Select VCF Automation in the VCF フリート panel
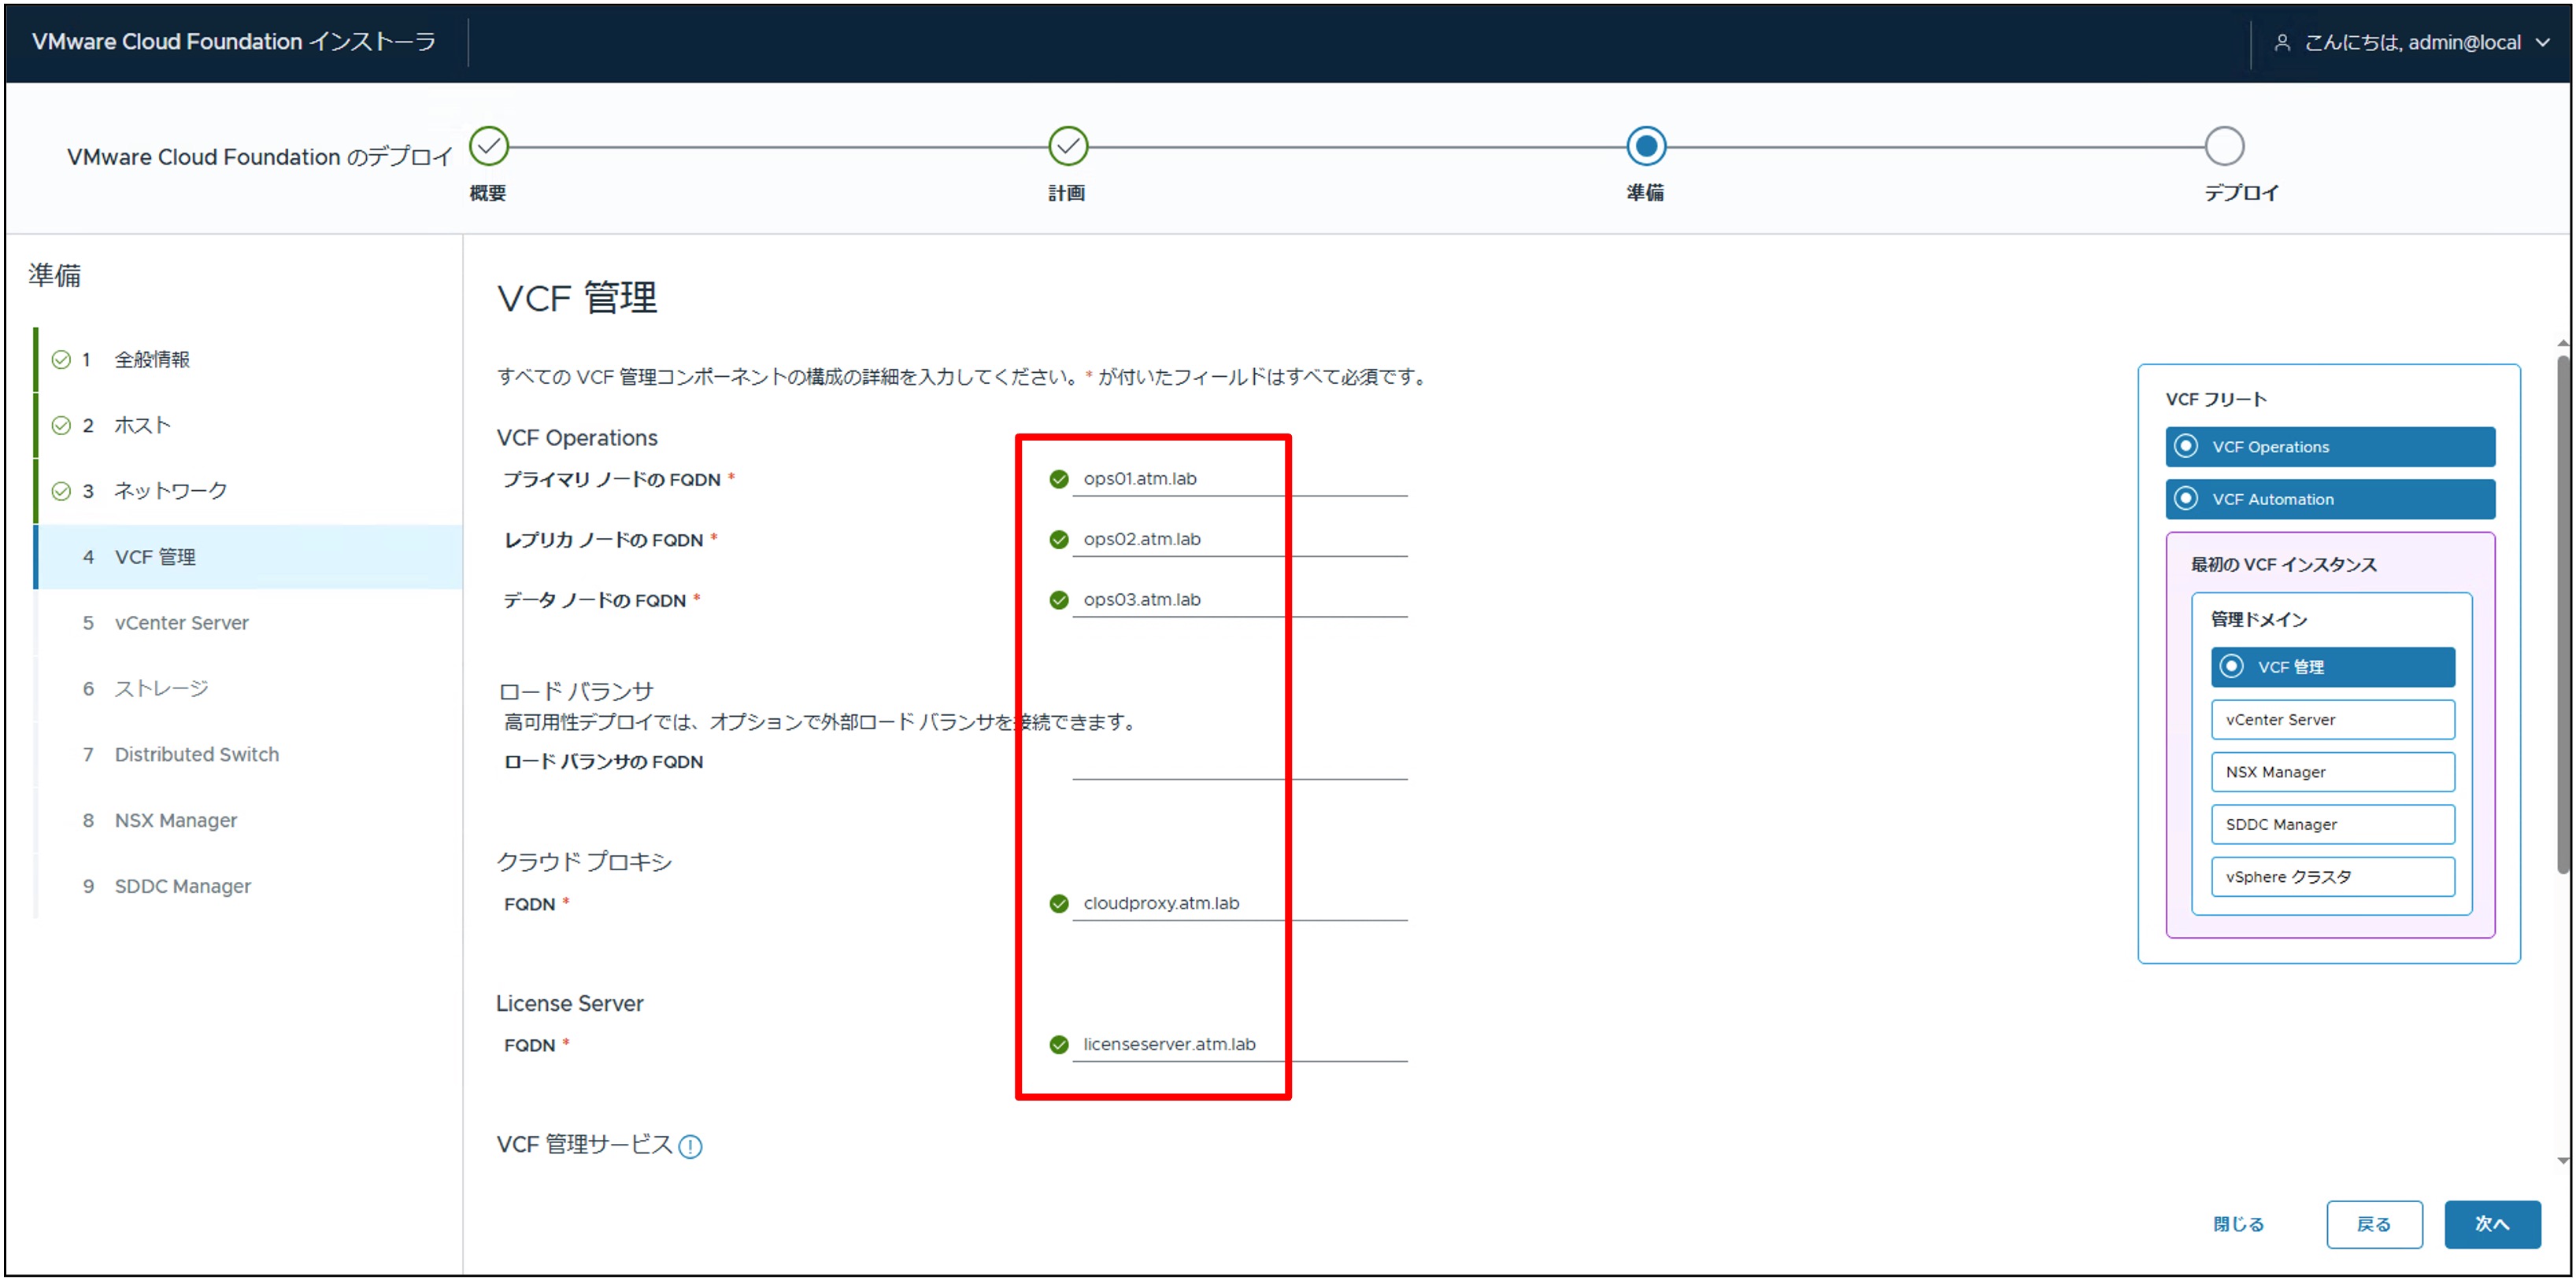 (x=2330, y=500)
